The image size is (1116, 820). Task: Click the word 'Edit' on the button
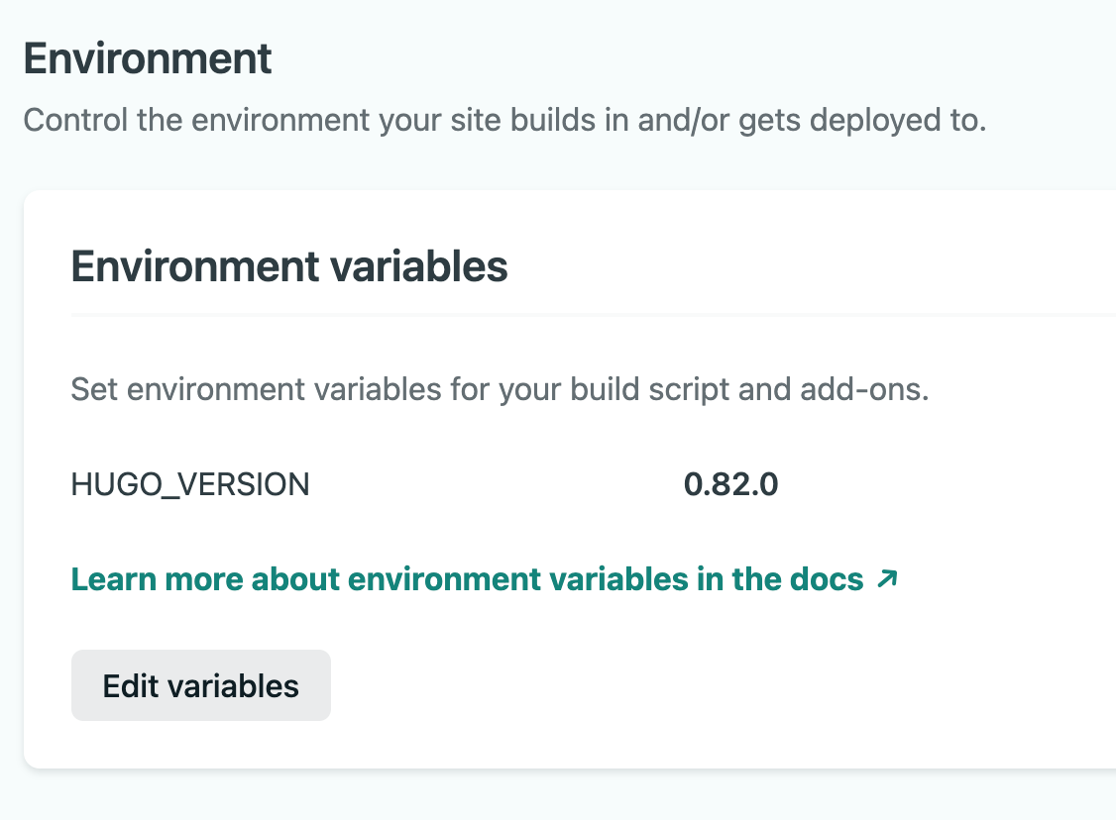tap(130, 685)
